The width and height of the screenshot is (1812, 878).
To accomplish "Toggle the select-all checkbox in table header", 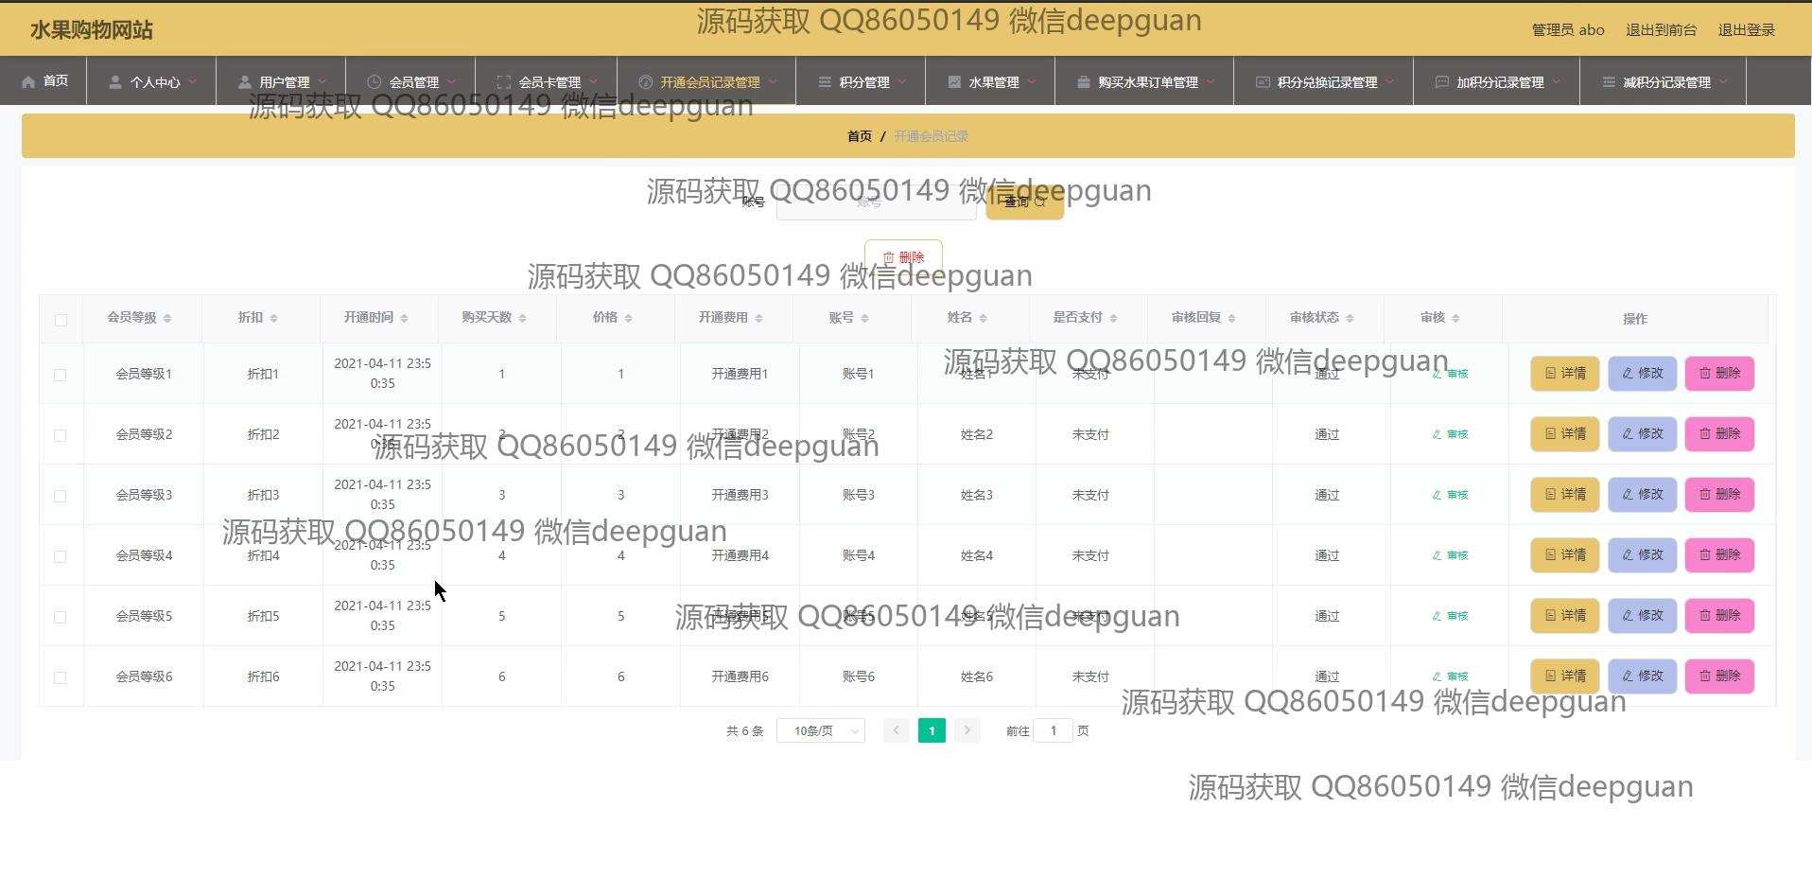I will click(61, 320).
